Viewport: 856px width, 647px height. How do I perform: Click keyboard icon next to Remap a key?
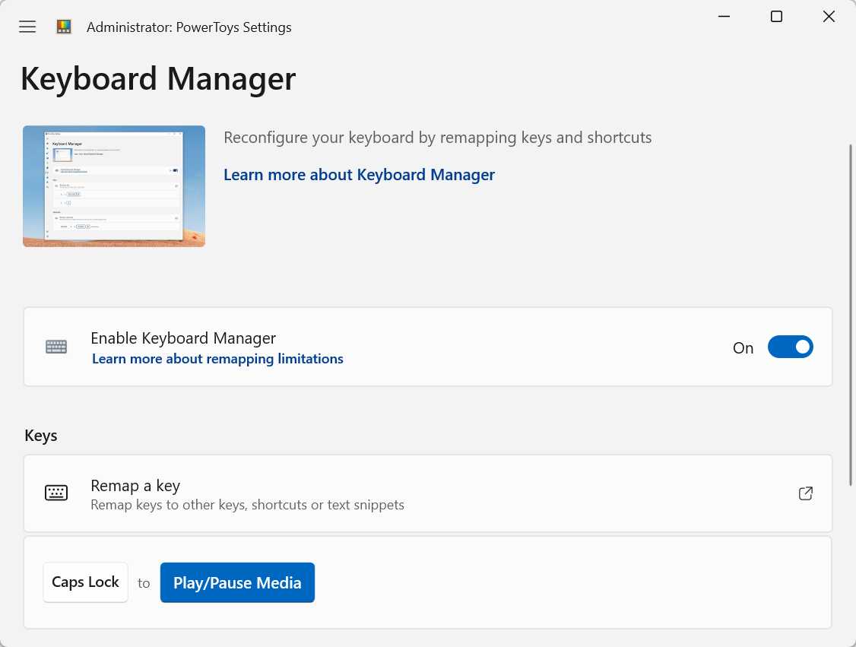point(56,493)
